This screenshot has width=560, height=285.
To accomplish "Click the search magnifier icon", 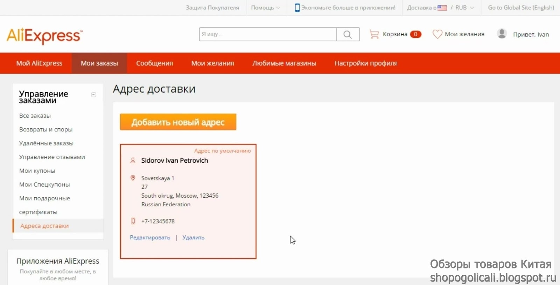I will 348,34.
